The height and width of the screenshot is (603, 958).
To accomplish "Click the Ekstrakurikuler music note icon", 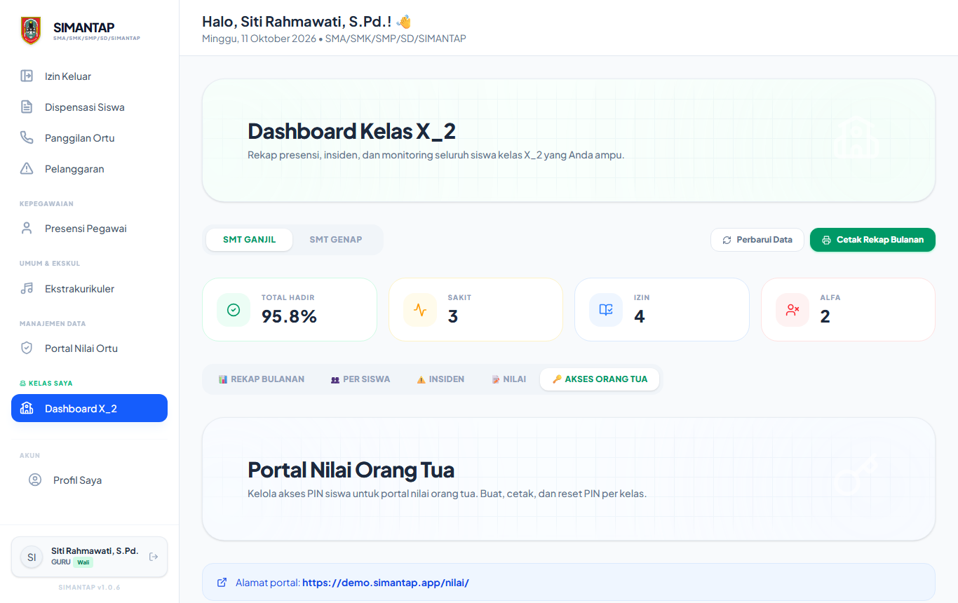I will point(27,288).
